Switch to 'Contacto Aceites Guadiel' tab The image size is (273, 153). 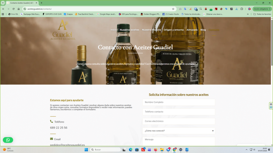coord(22,3)
